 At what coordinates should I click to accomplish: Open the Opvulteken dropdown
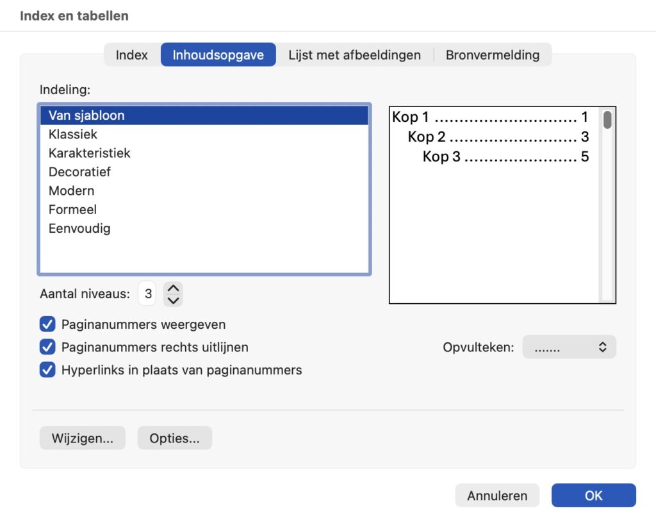coord(569,347)
